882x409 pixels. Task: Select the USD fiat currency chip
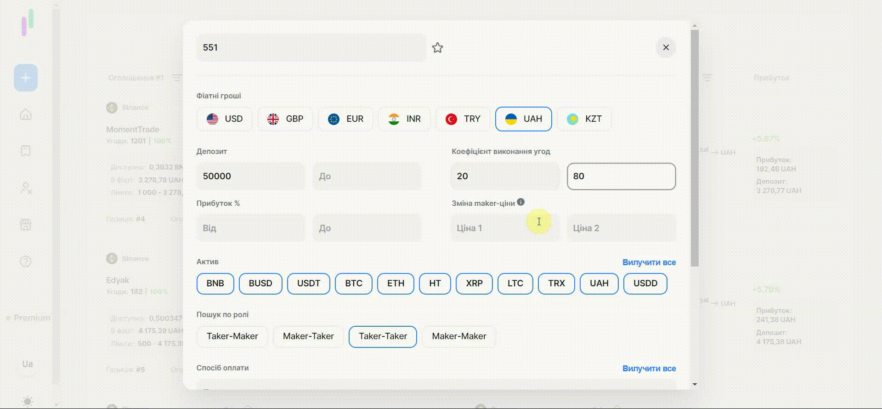pos(225,119)
